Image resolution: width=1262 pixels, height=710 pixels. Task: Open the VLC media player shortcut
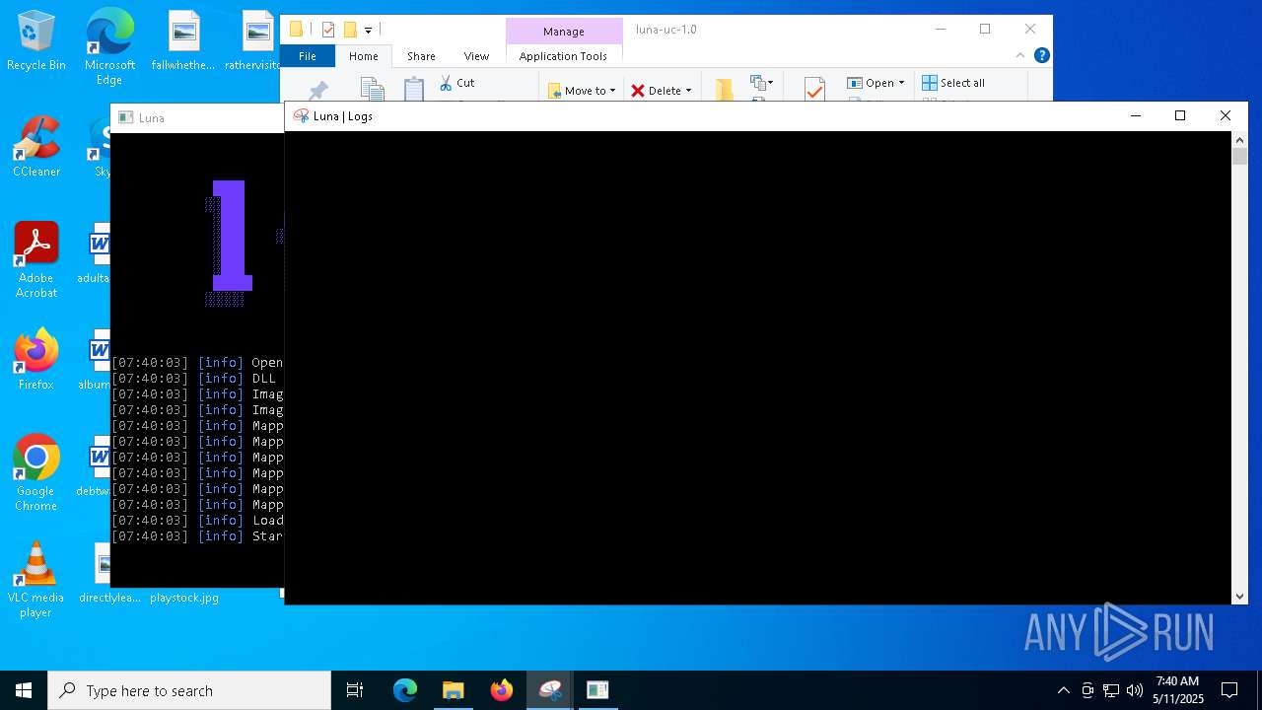36,580
